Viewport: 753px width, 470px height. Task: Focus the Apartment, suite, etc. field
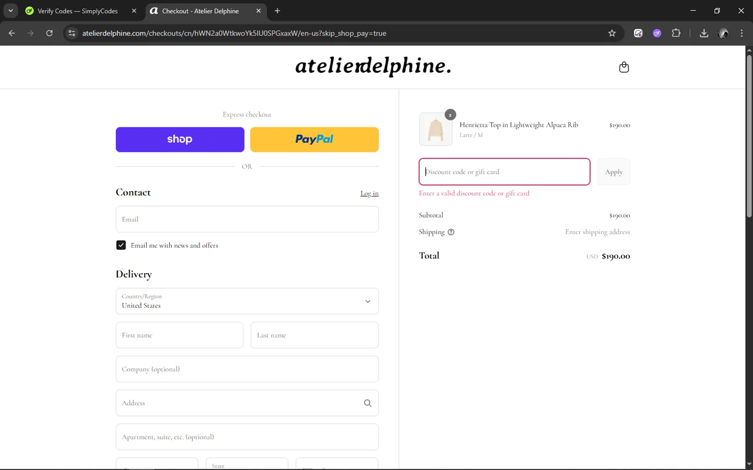(x=247, y=437)
